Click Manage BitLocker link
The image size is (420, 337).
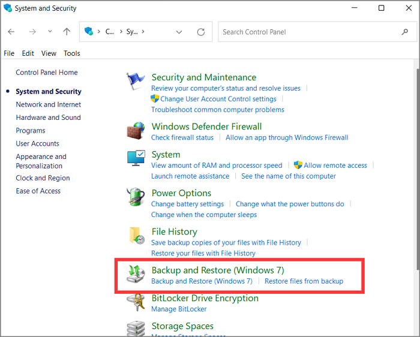pyautogui.click(x=179, y=309)
